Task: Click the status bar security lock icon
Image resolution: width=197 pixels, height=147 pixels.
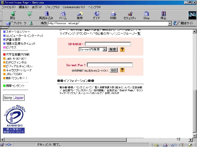Action: tap(2, 145)
